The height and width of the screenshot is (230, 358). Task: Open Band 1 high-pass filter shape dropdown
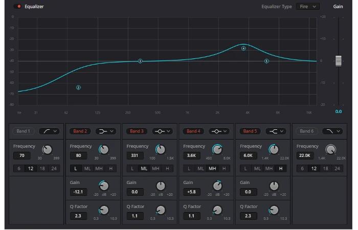coord(50,131)
